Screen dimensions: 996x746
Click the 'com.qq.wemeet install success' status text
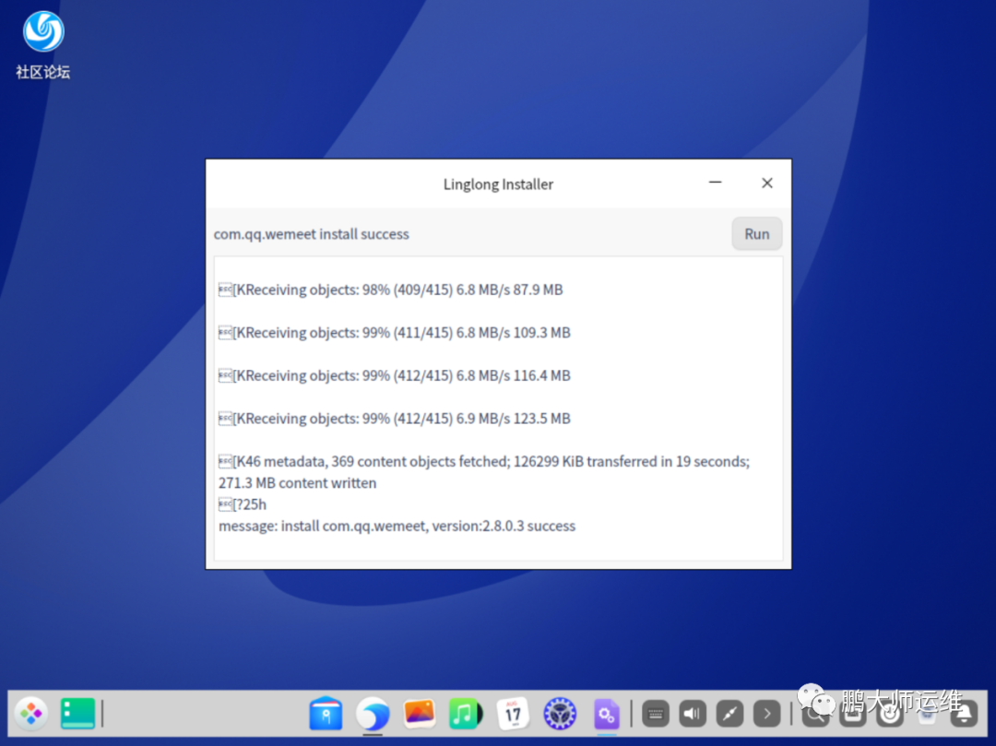[x=312, y=234]
